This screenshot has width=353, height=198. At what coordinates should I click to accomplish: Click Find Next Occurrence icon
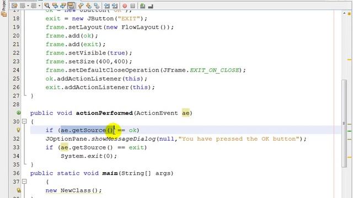(63, 6)
